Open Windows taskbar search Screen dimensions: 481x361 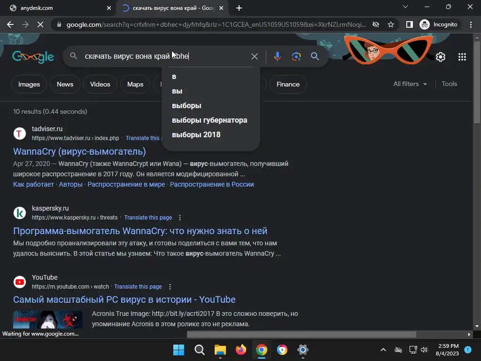click(199, 350)
